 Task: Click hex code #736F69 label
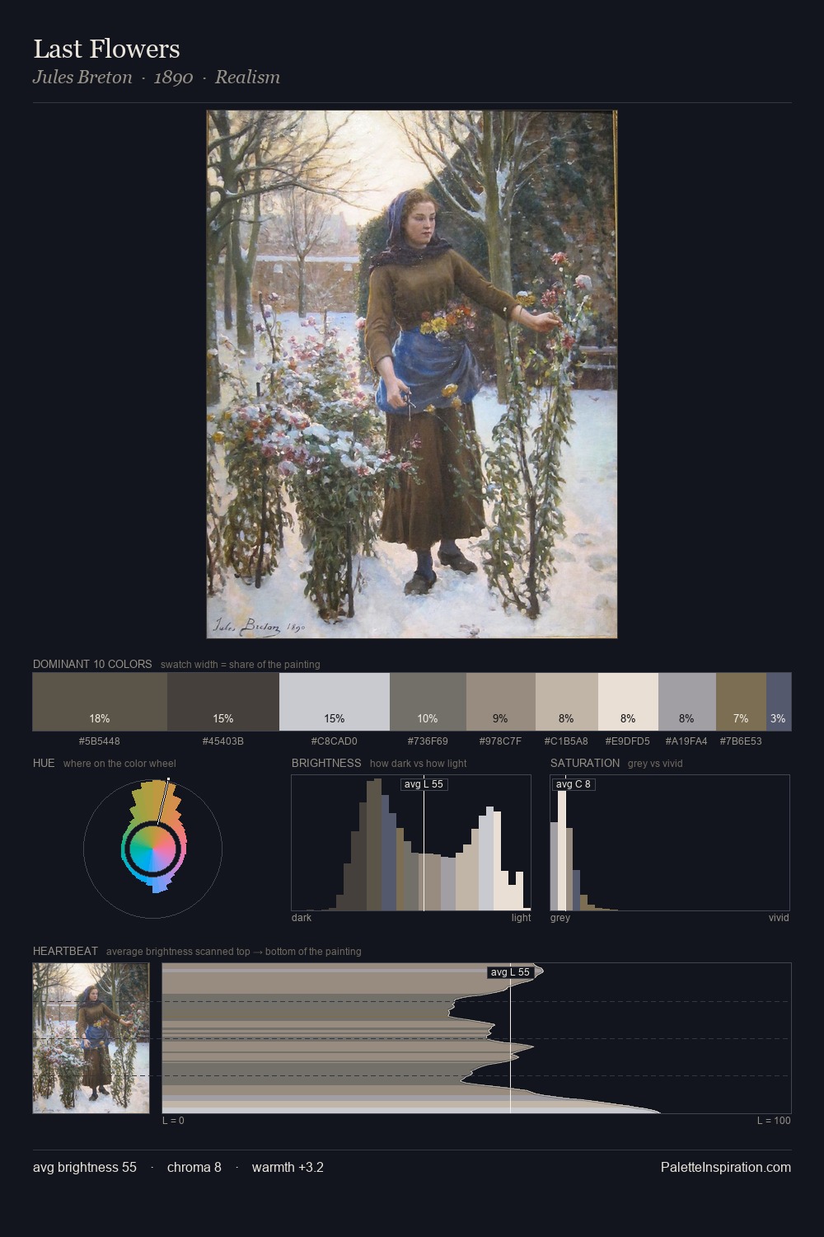pyautogui.click(x=428, y=741)
